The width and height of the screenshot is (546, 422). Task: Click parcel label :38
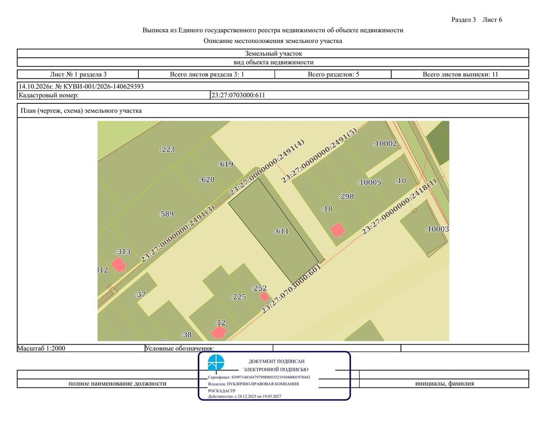[x=186, y=335]
